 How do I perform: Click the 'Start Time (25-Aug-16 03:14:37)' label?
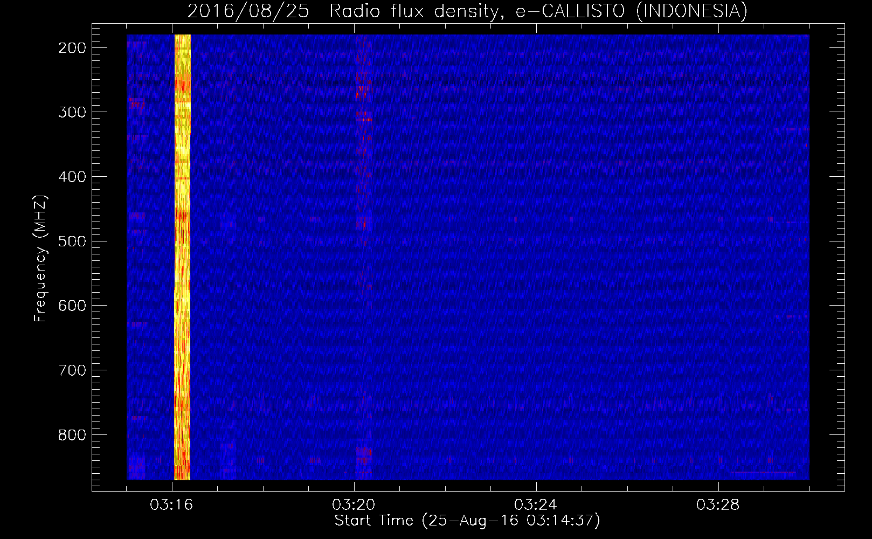tap(467, 521)
